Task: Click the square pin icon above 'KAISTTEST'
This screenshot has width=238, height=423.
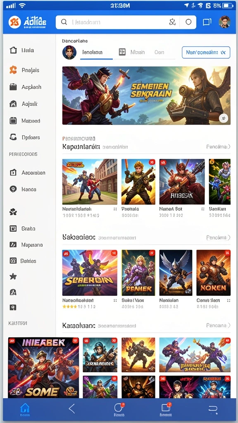Action: (x=13, y=307)
